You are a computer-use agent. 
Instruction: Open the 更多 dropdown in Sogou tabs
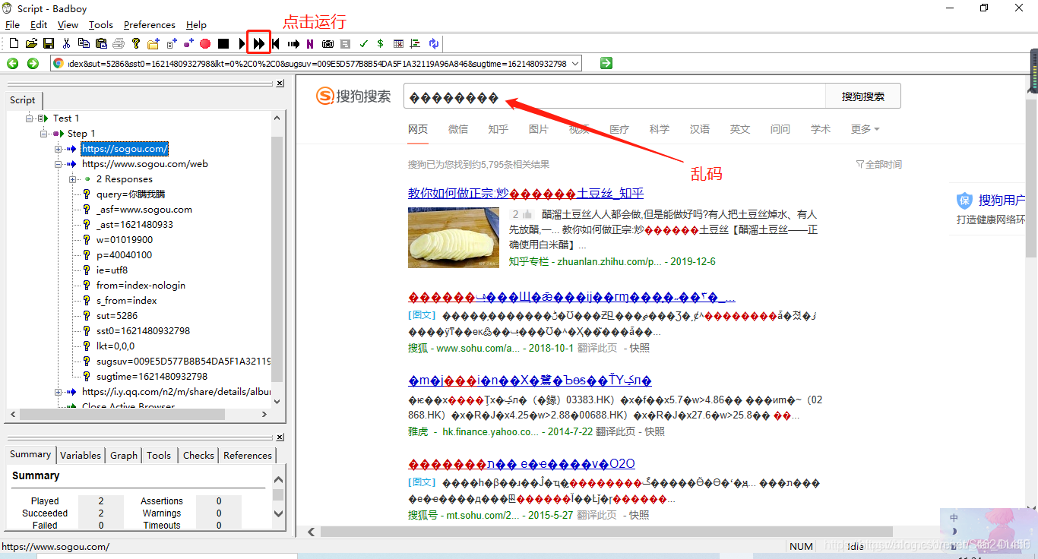tap(865, 129)
